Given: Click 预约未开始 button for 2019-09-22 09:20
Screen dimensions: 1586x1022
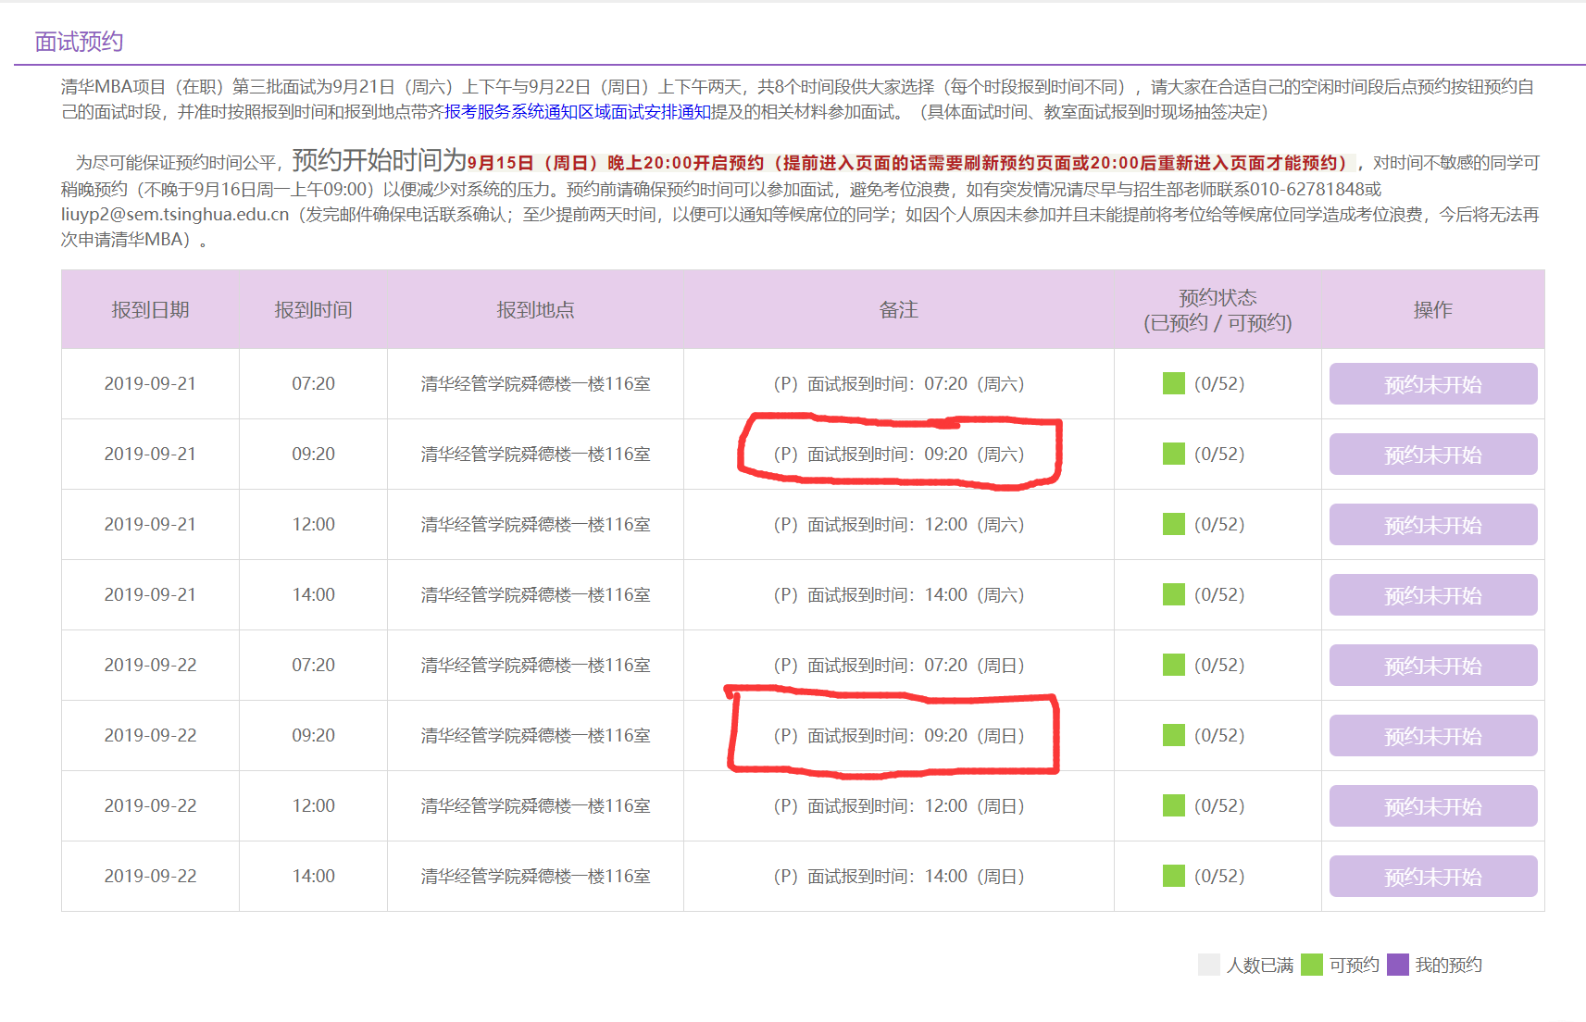Looking at the screenshot, I should click(x=1433, y=736).
